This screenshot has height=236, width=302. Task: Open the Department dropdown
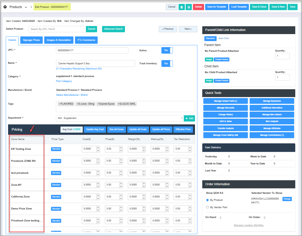120,118
